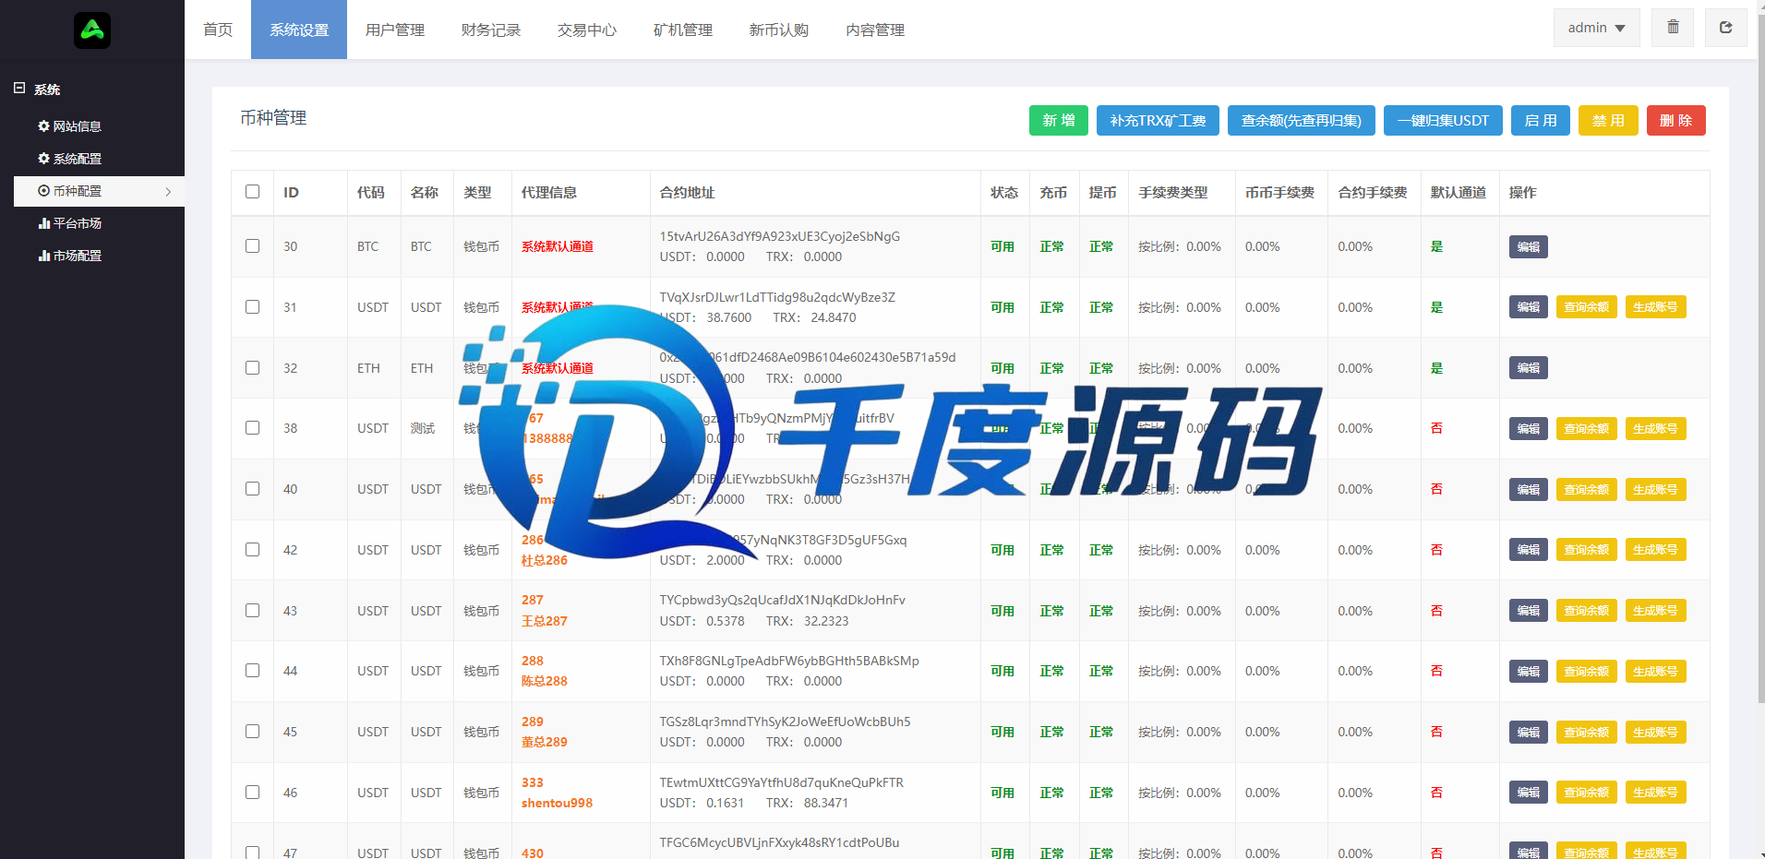Click the logout arrow icon in top bar
Screen dimensions: 1765x859
click(1725, 28)
